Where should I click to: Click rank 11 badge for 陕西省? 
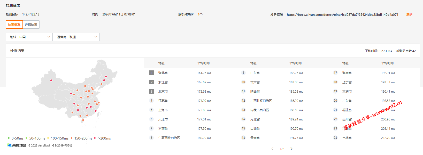click(243, 91)
